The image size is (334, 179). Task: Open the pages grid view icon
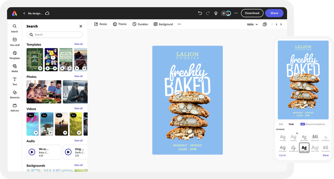265,24
